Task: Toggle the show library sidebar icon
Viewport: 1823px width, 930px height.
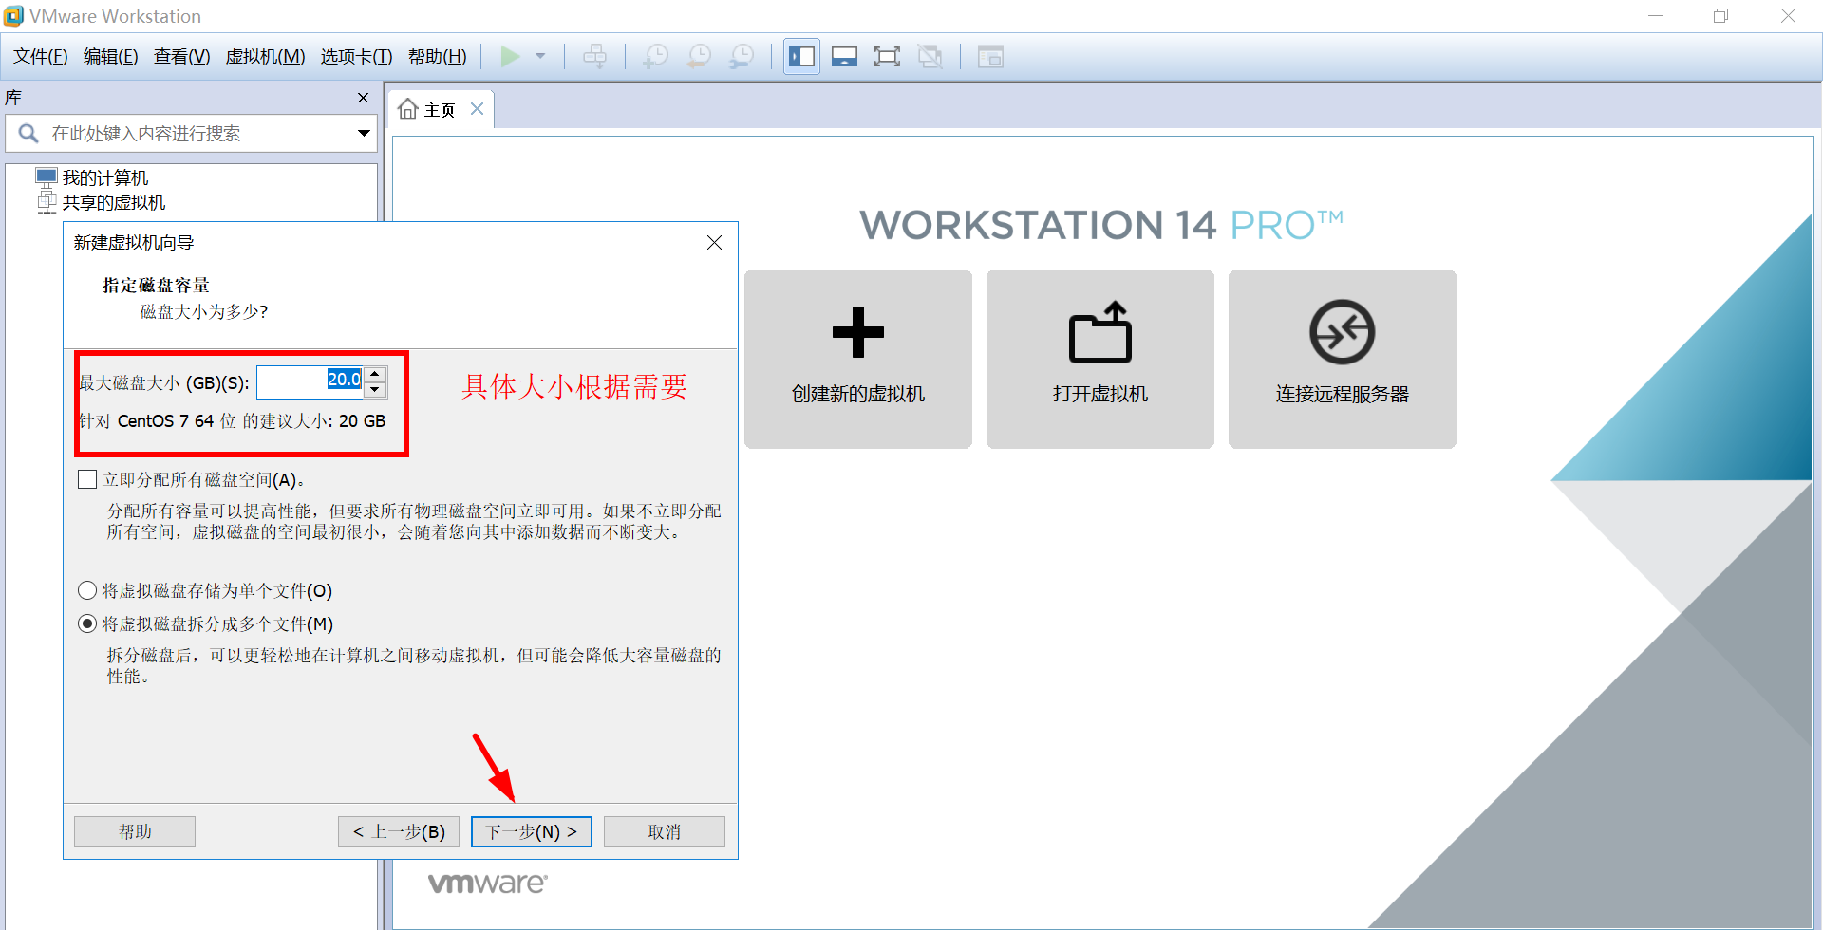Action: (801, 57)
